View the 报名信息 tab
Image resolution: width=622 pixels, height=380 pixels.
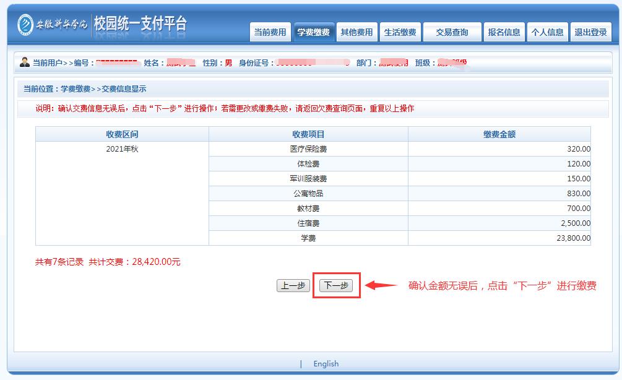504,33
